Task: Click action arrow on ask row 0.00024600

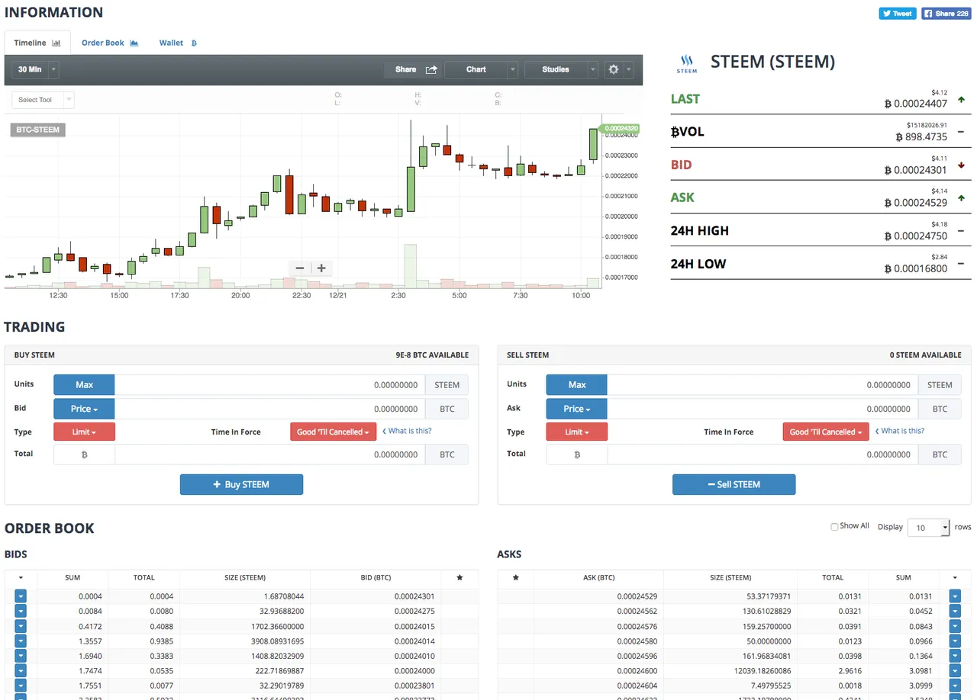Action: coord(955,670)
